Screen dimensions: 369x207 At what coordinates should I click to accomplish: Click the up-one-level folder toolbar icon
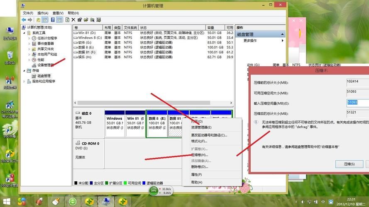tap(38, 20)
